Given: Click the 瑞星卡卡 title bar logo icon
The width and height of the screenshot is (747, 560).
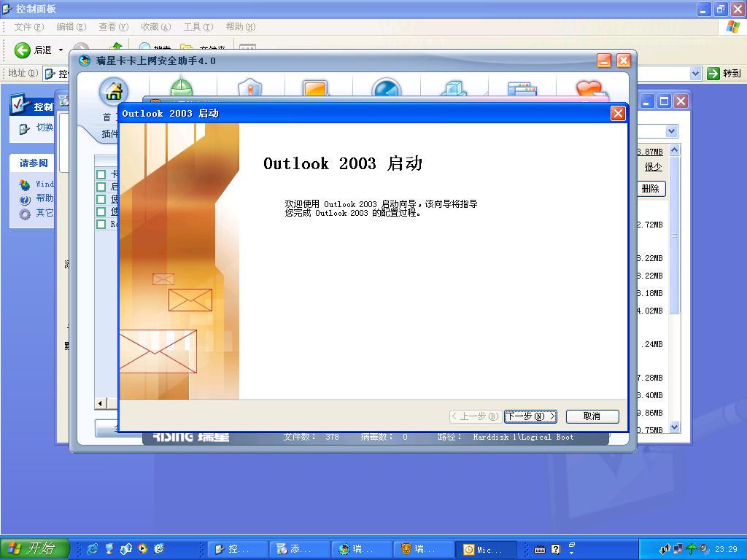Looking at the screenshot, I should pos(85,61).
